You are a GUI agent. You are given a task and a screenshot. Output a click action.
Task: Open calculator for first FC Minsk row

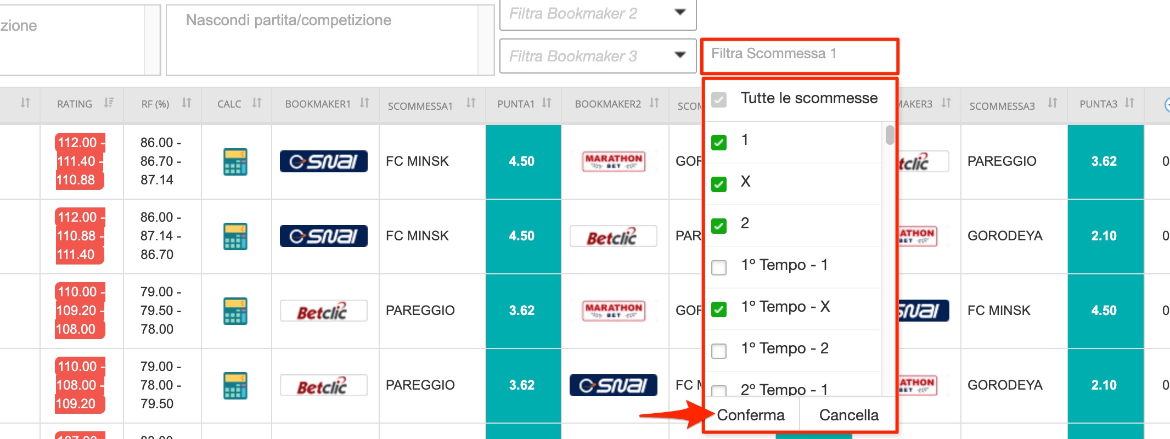tap(235, 161)
